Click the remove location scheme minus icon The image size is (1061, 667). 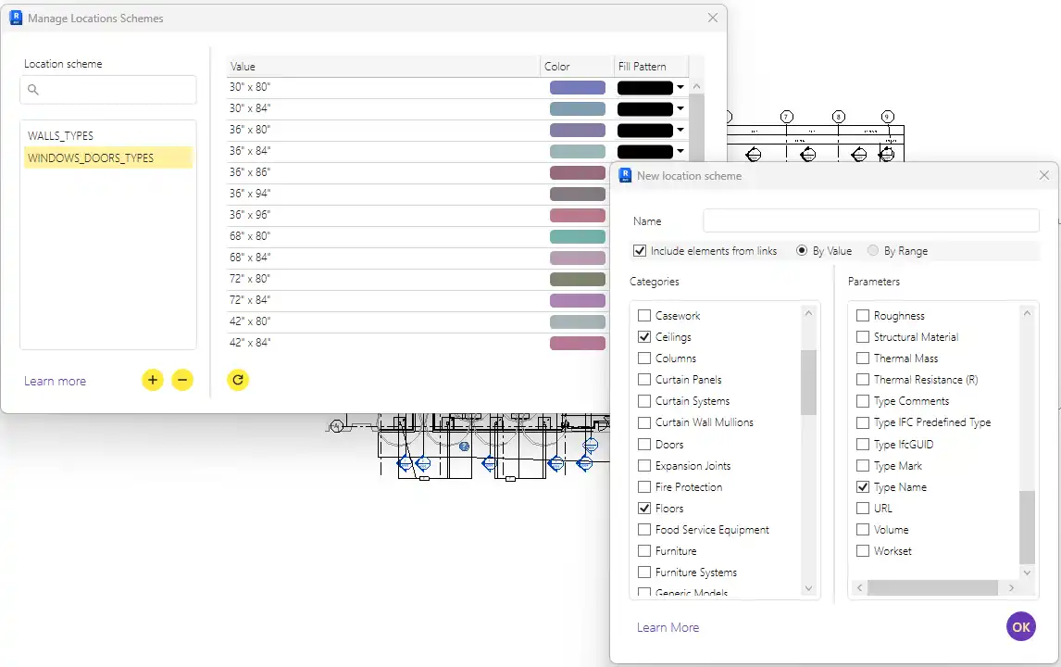tap(182, 380)
